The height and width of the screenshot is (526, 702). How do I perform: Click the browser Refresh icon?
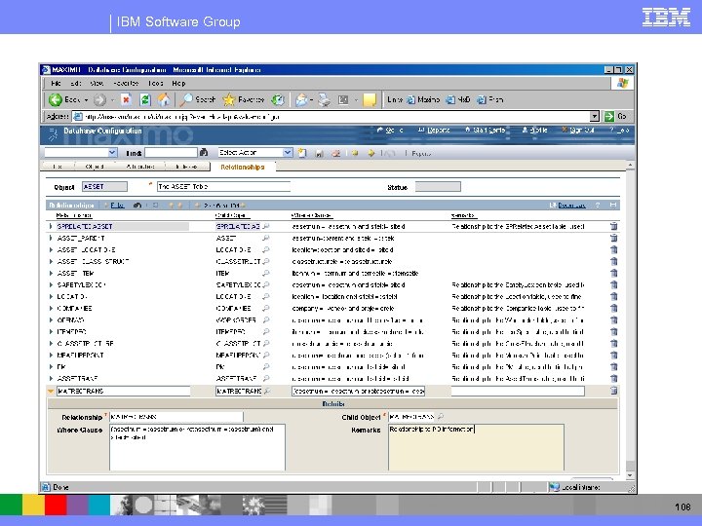[144, 99]
